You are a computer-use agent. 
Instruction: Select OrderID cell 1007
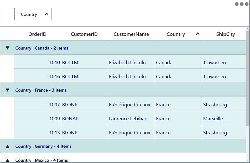(x=37, y=104)
